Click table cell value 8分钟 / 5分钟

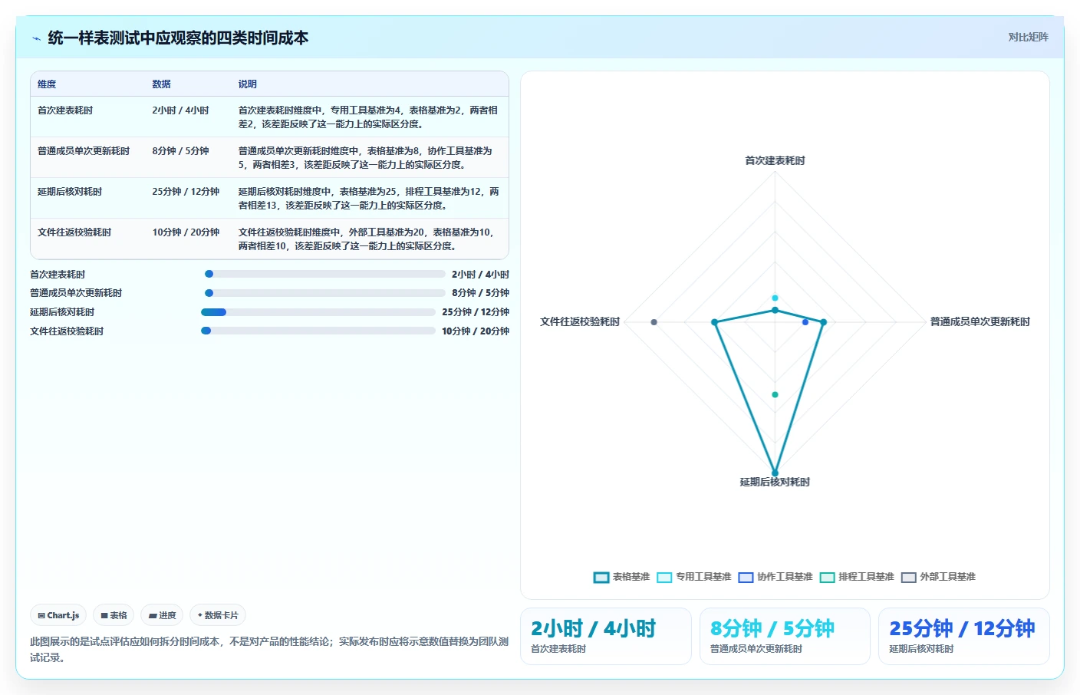pos(180,151)
